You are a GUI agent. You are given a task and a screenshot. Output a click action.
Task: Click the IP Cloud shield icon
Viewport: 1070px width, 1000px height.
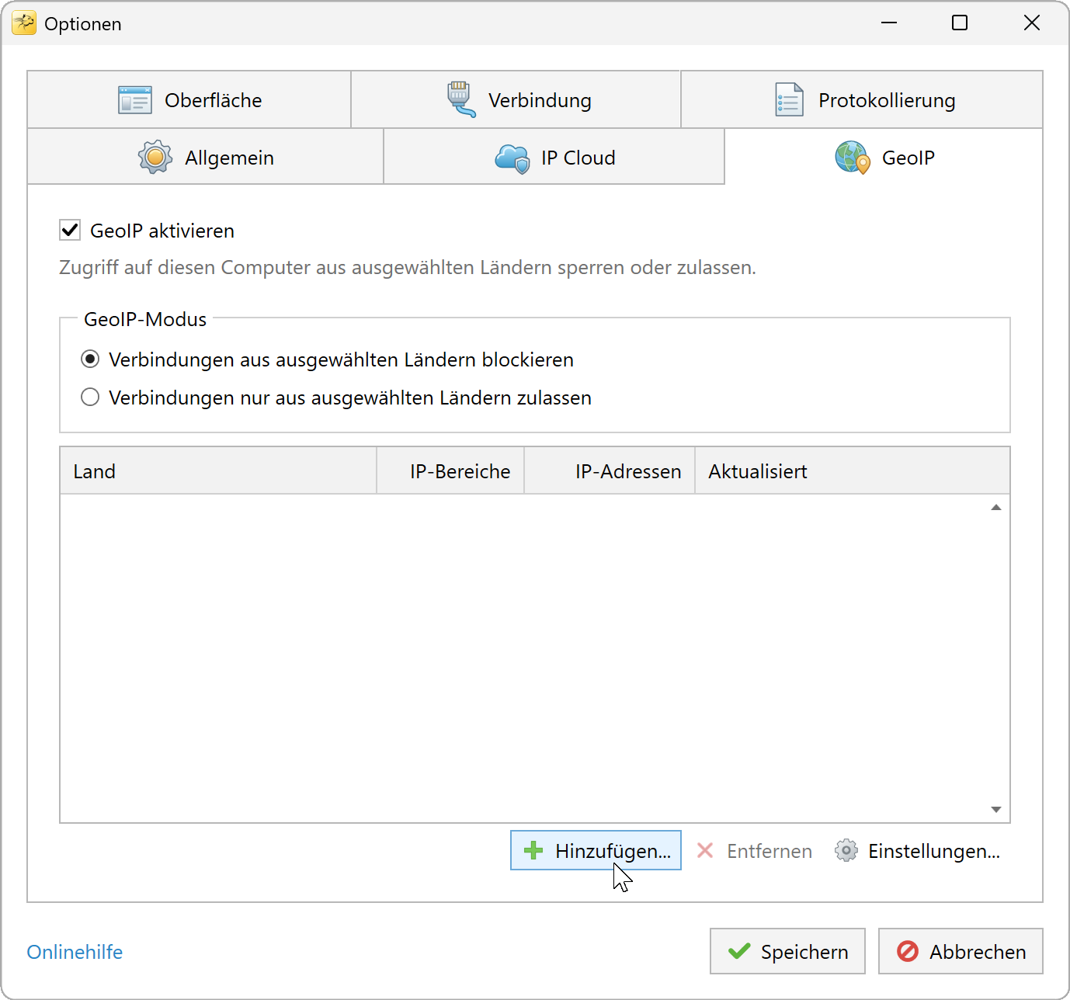coord(512,158)
